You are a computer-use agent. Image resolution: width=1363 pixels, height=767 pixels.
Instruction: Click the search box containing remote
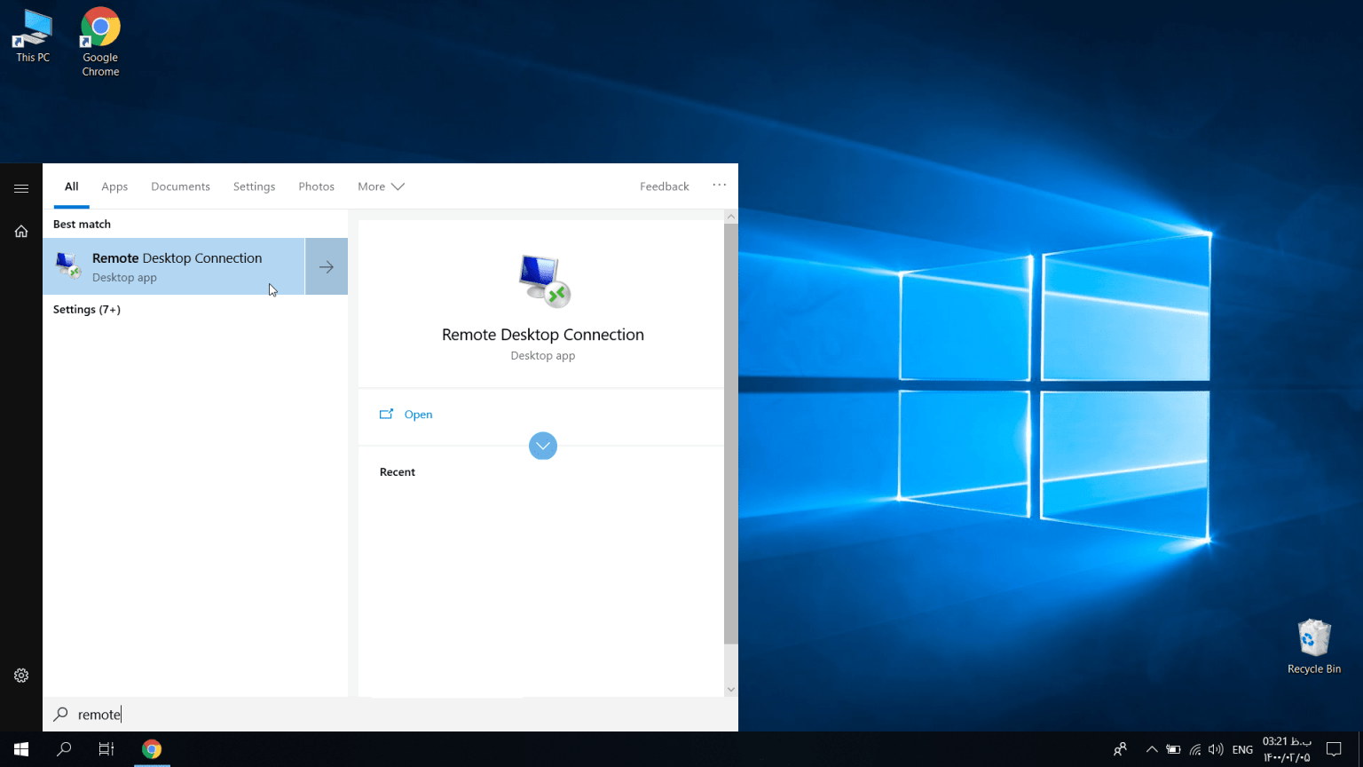point(390,715)
